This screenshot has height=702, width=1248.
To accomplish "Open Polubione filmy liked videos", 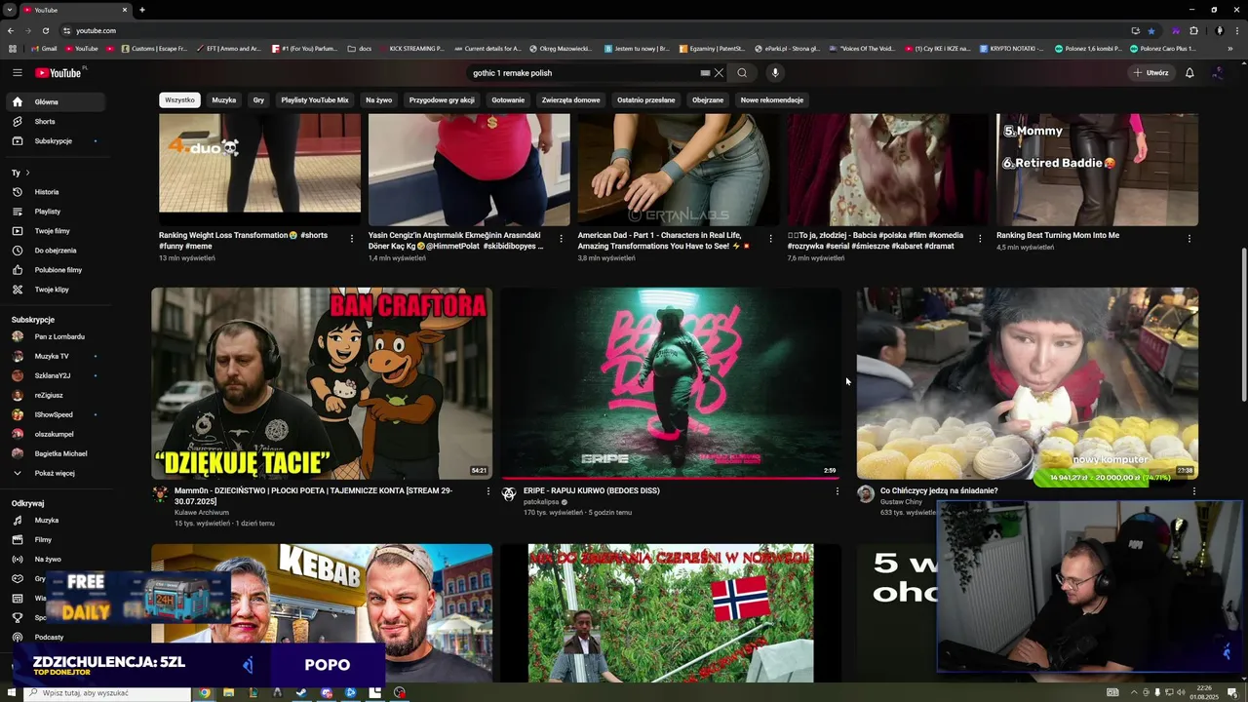I will coord(56,270).
